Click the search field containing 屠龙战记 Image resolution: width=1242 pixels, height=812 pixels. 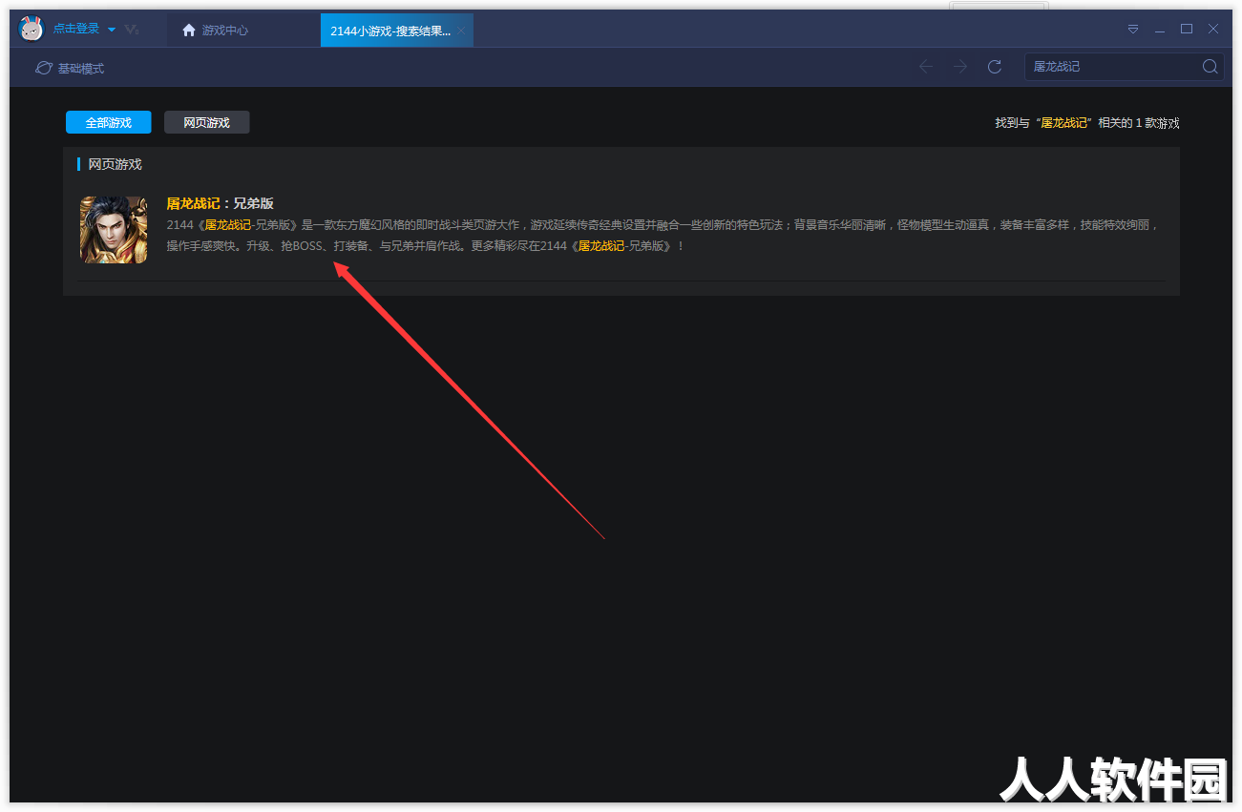[x=1111, y=67]
